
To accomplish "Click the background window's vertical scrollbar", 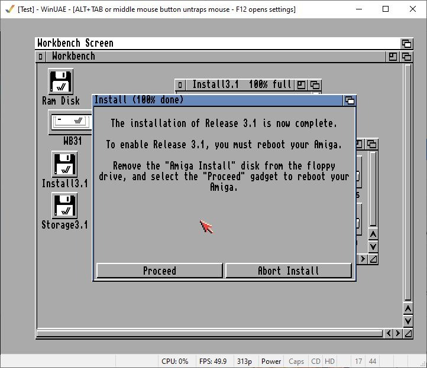I will (373, 189).
